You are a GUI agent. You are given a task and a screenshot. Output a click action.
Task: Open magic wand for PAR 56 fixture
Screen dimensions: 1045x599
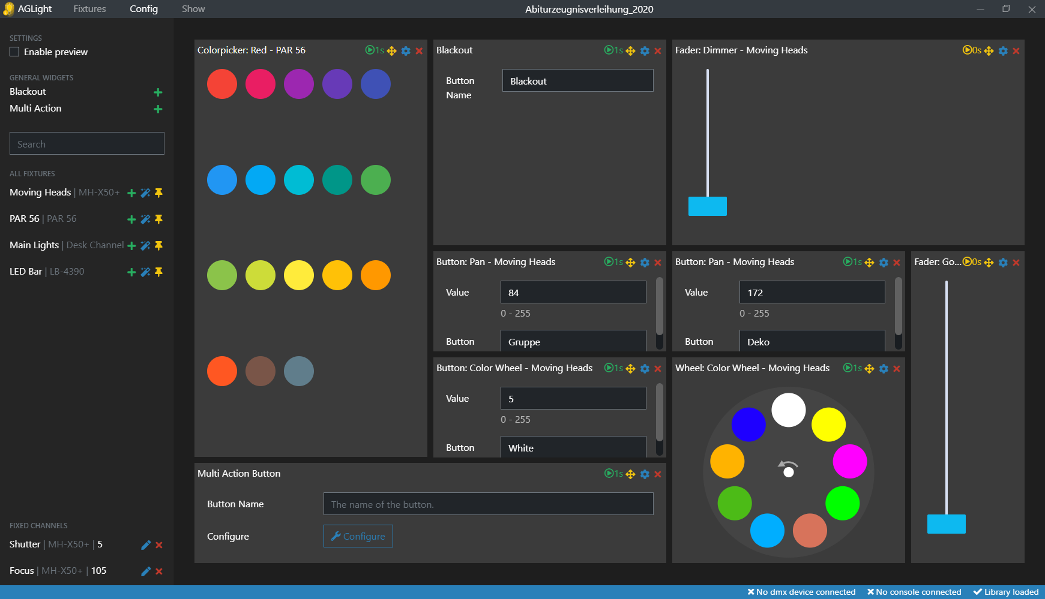145,219
